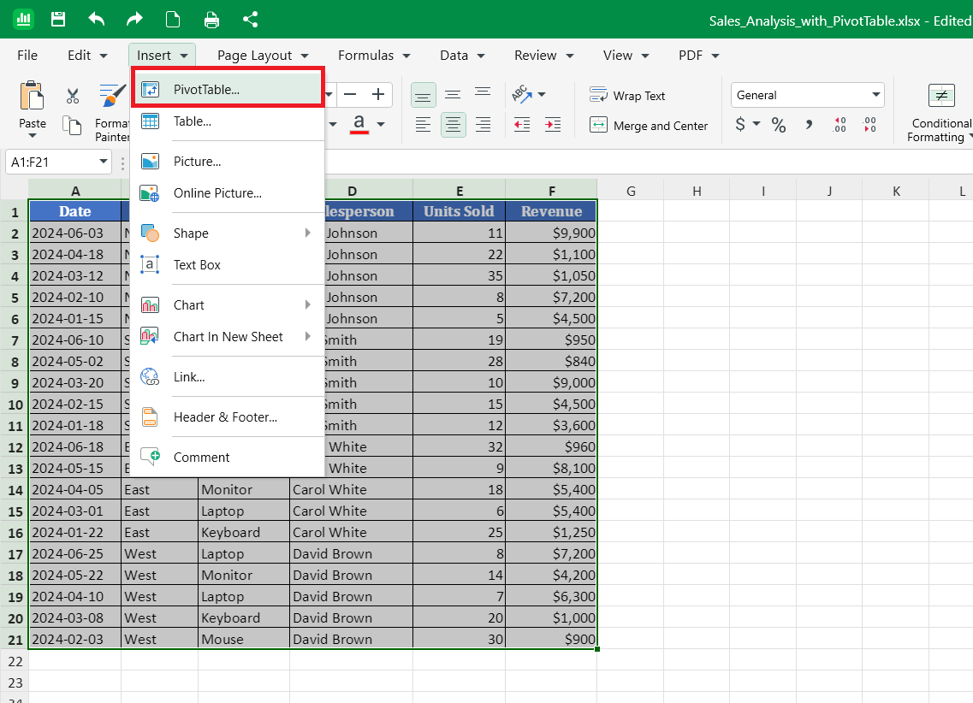This screenshot has width=973, height=703.
Task: Select Text Box in the Insert menu
Action: [227, 265]
